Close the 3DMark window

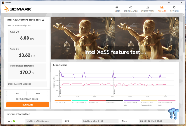[x=182, y=2]
